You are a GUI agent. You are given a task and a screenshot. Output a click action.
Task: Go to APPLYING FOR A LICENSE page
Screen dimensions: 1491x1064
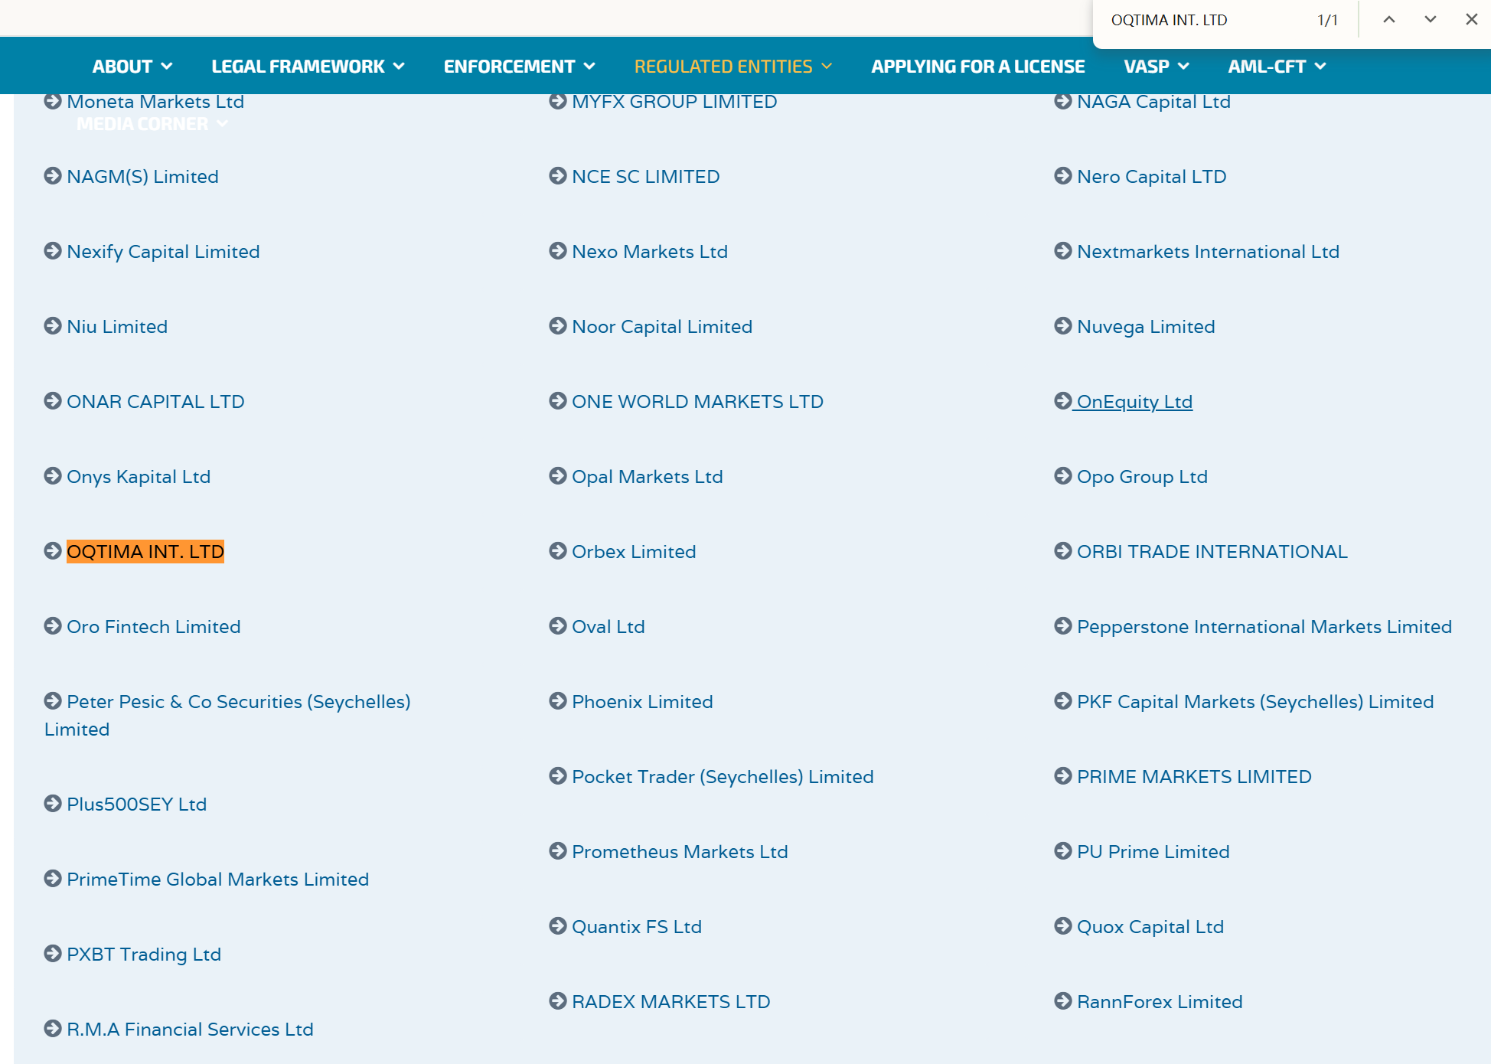(978, 67)
